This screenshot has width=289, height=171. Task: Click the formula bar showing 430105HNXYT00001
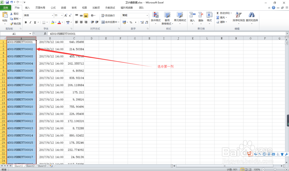(167, 34)
